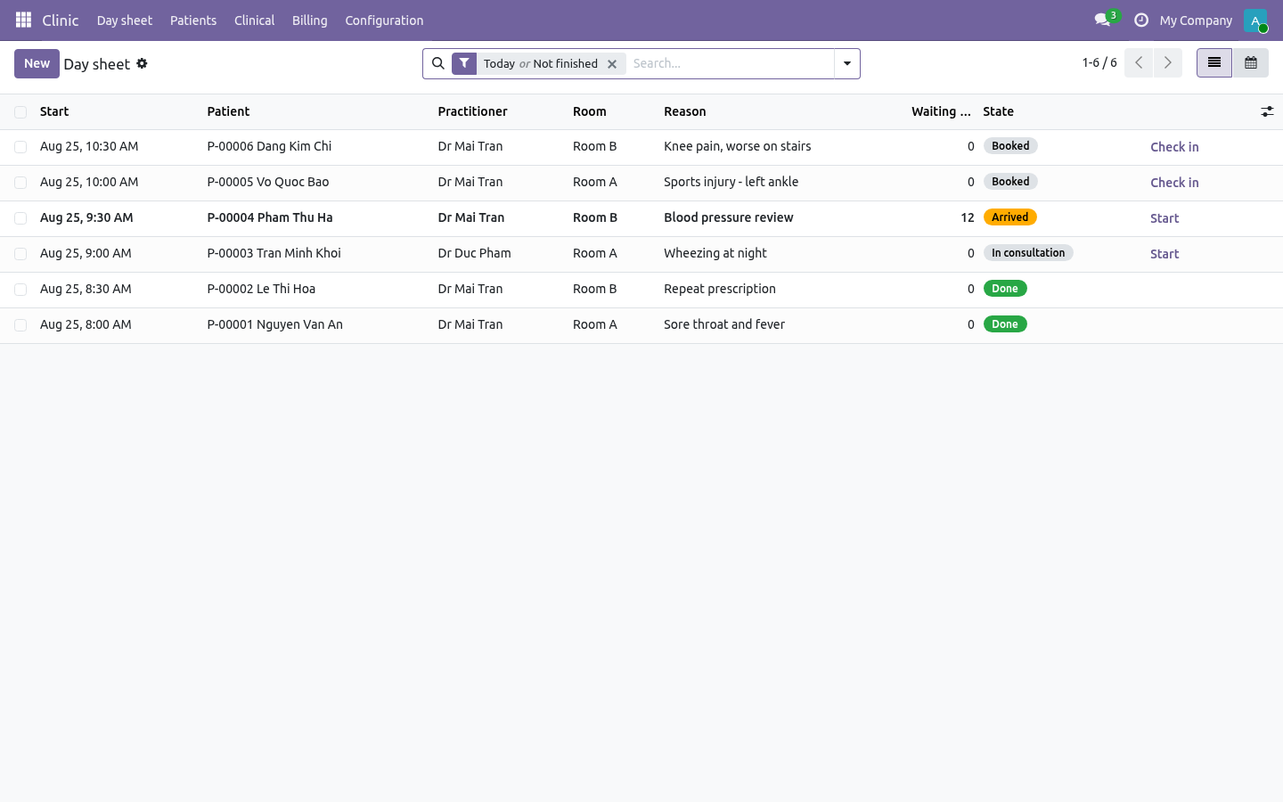Screen dimensions: 1283x802
Task: Open patient P-00001 Nguyen Van An
Action: tap(274, 324)
